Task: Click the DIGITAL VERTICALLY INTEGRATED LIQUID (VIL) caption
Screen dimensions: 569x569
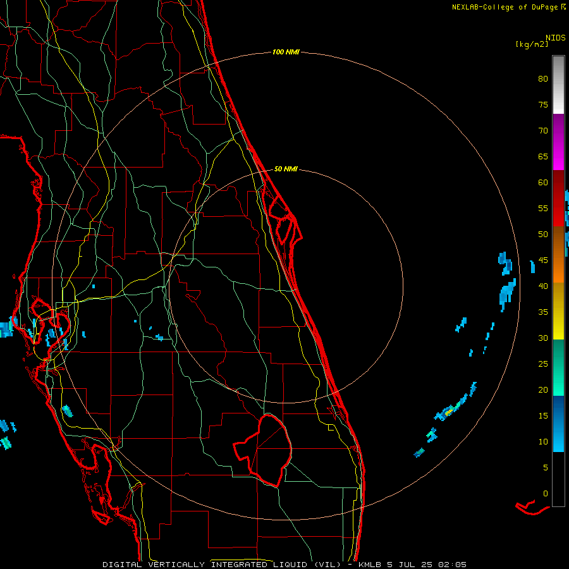Action: (222, 565)
